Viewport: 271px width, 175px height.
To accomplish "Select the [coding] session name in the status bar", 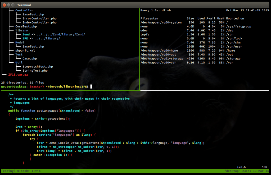I will click(8, 171).
